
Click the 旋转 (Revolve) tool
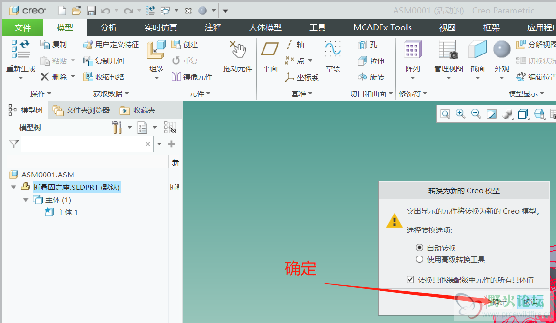(x=371, y=77)
